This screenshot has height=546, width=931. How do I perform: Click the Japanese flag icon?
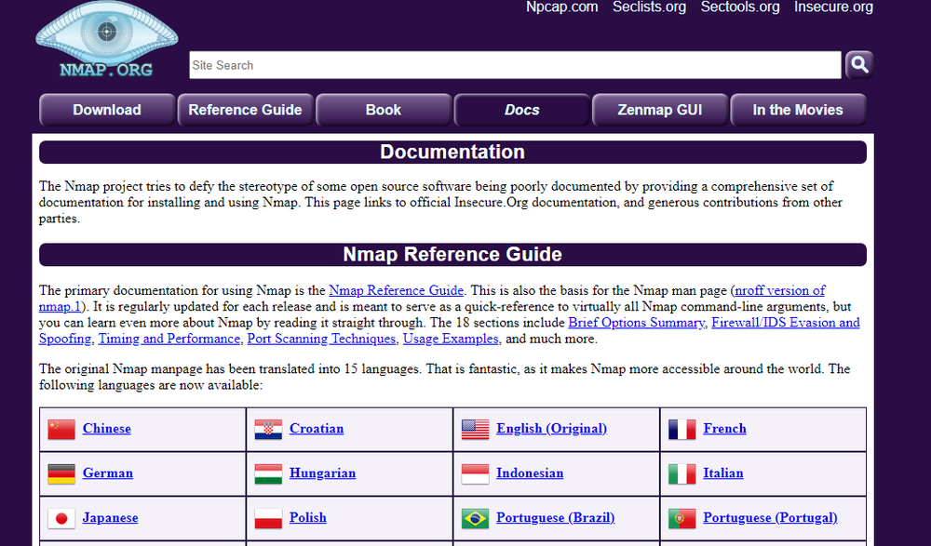click(61, 518)
